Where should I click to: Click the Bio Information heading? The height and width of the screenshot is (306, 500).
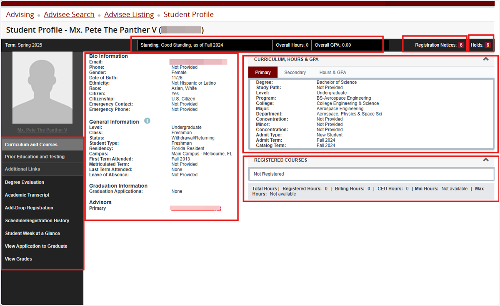coord(109,56)
